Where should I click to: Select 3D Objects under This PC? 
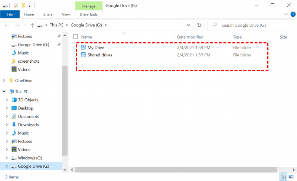(28, 100)
